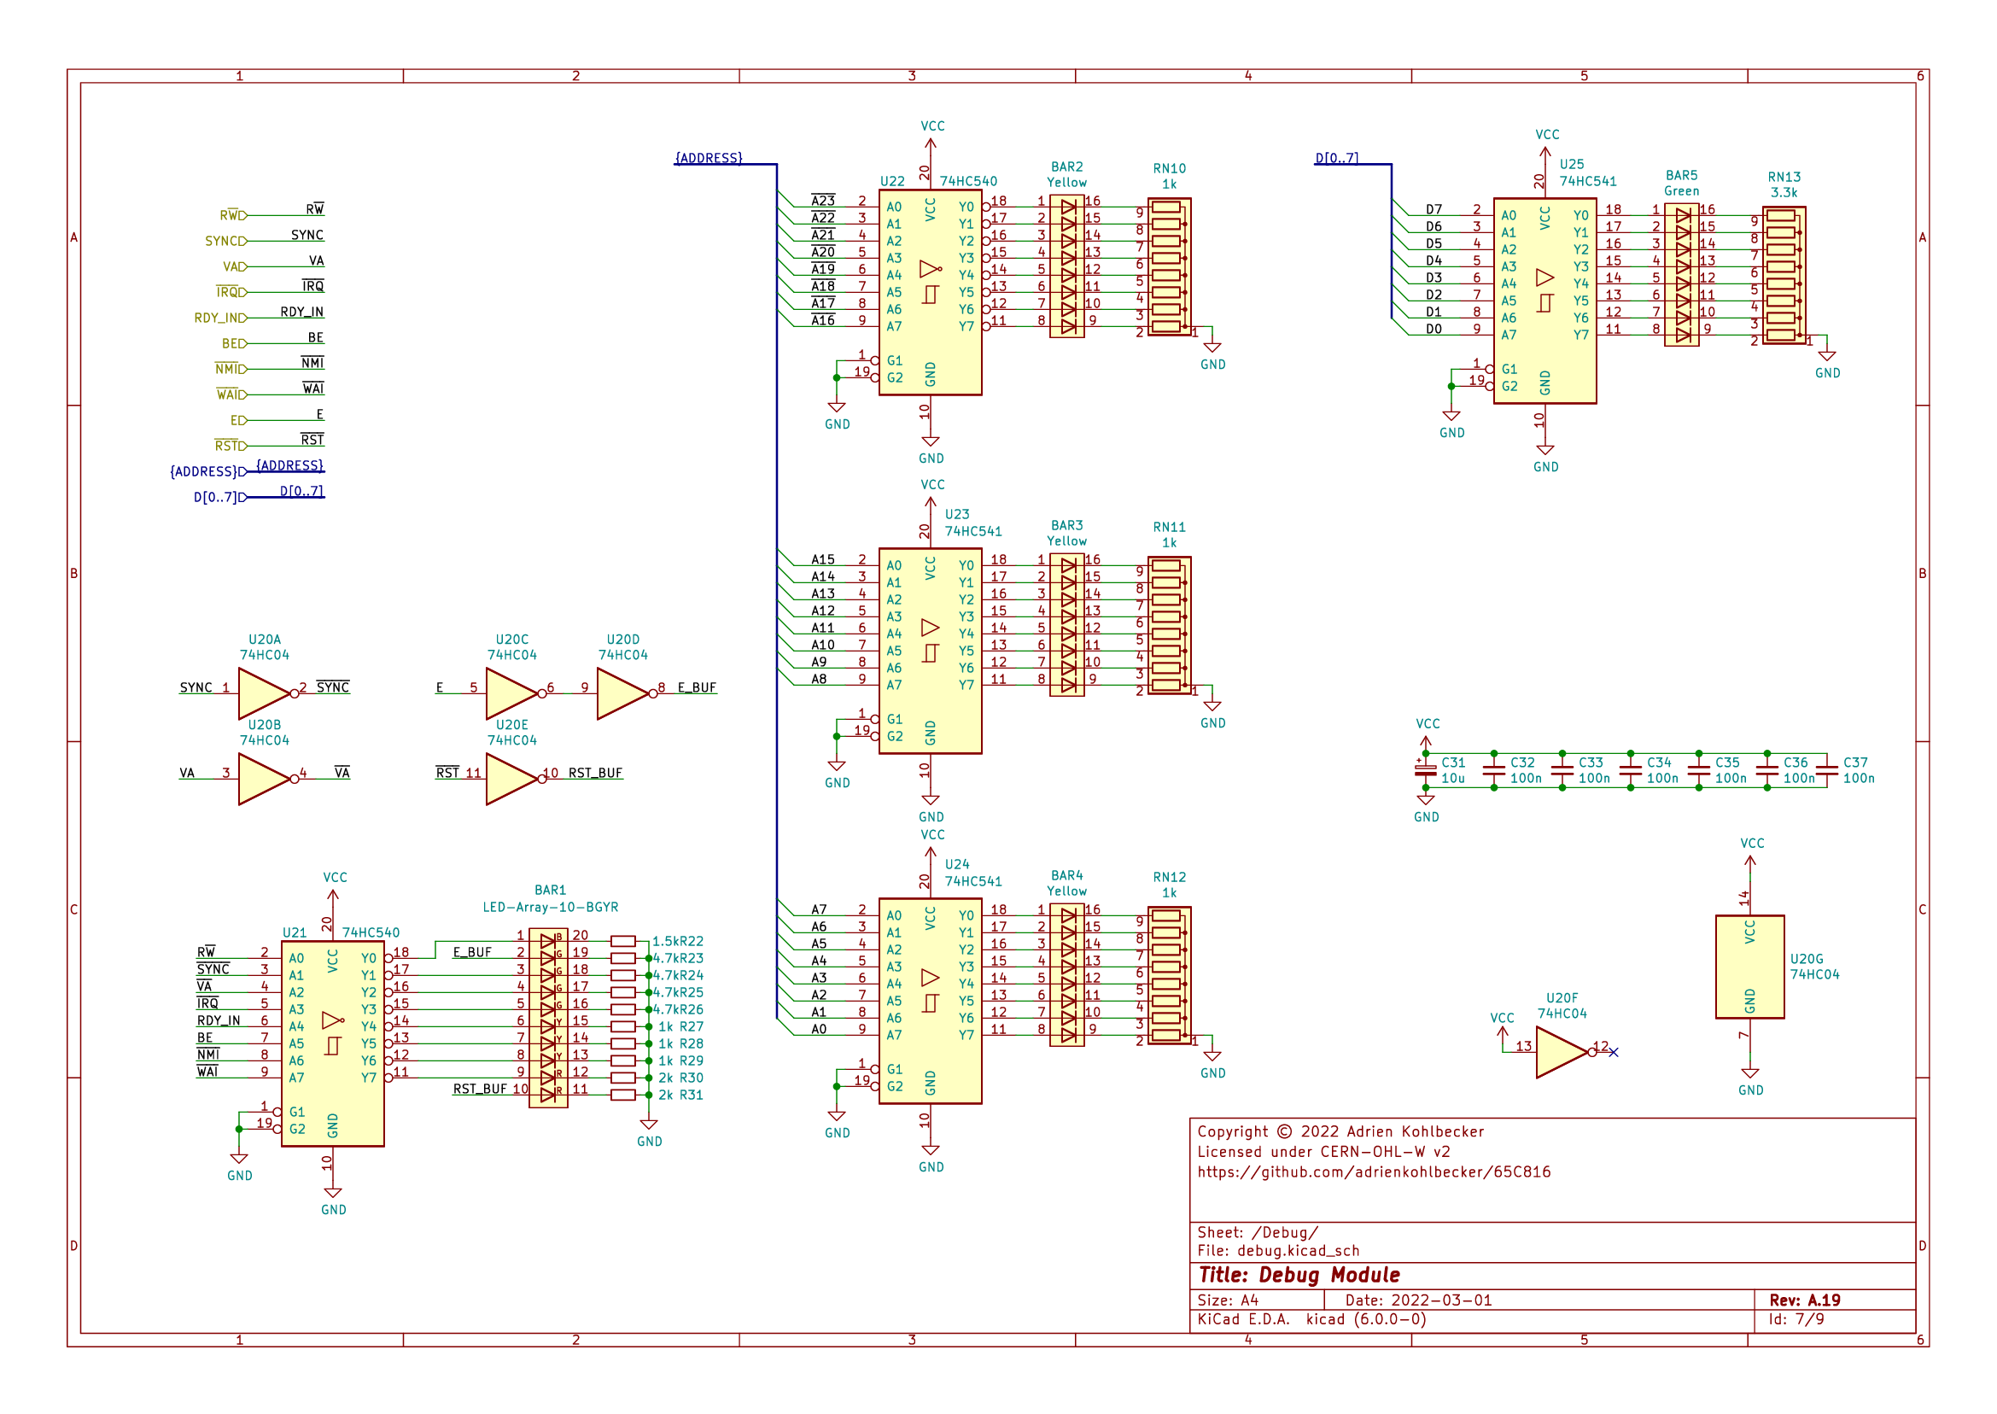Screen dimensions: 1997x1414
Task: Click the {ADDRESS} bus label above U22
Action: (x=709, y=158)
